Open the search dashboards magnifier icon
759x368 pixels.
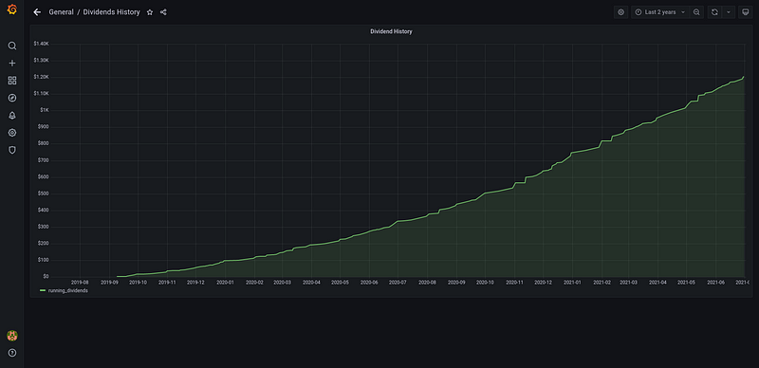click(12, 46)
